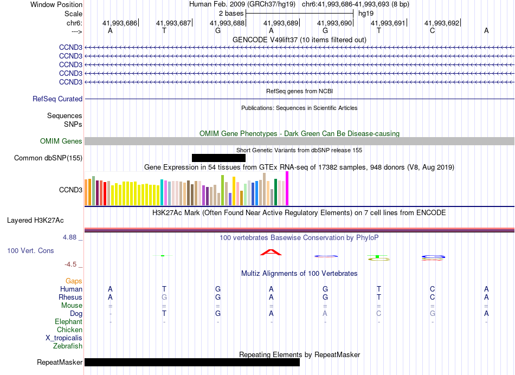This screenshot has width=515, height=375.
Task: Open Repeating Elements by RepeatMasker title
Action: point(299,354)
